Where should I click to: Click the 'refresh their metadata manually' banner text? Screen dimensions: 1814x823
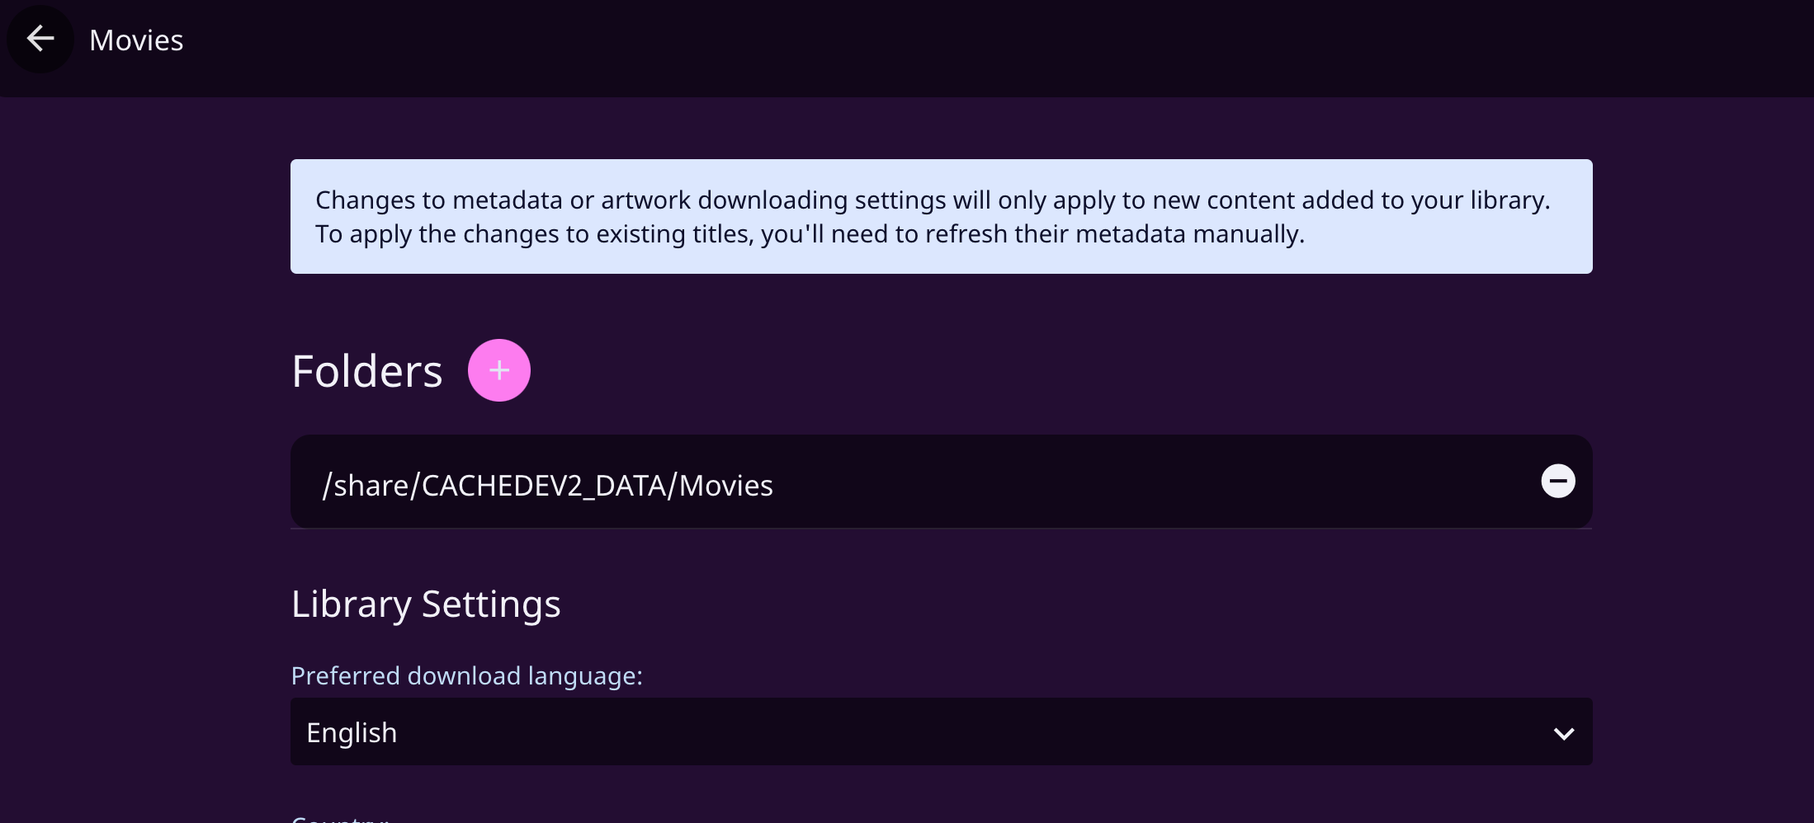(x=1114, y=234)
